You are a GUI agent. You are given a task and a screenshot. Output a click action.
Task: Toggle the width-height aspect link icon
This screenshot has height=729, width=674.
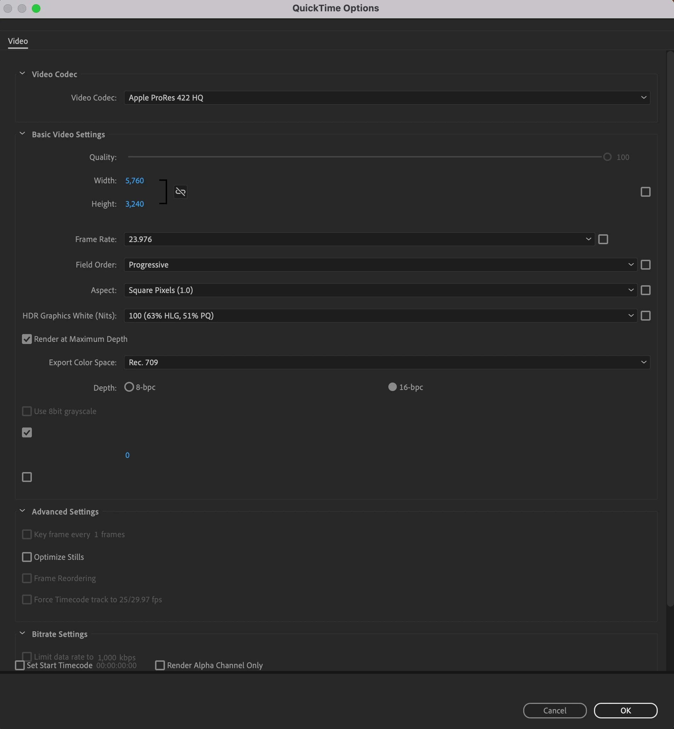(181, 192)
